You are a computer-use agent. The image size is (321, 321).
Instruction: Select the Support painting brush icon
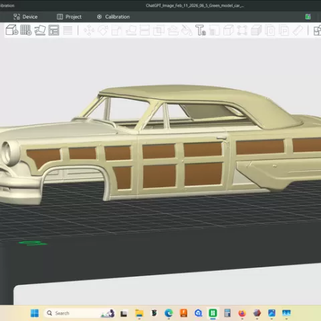(173, 30)
